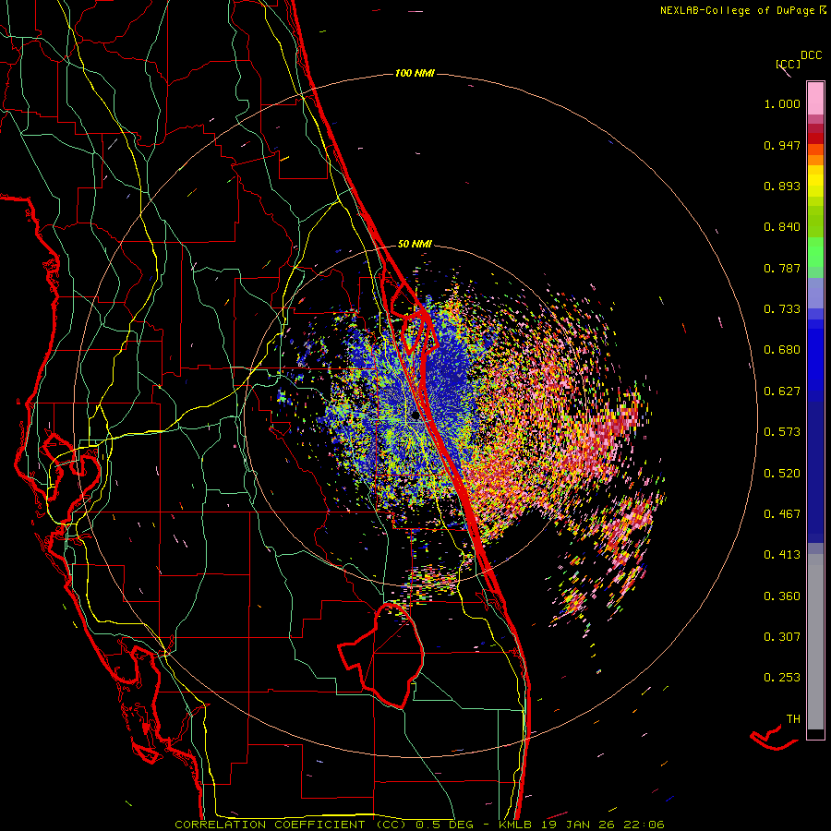This screenshot has width=831, height=831.
Task: Click the DCC label above the colorbar
Action: pyautogui.click(x=811, y=55)
